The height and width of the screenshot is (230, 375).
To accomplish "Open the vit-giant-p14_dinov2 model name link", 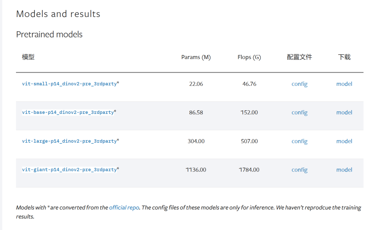I will [69, 170].
